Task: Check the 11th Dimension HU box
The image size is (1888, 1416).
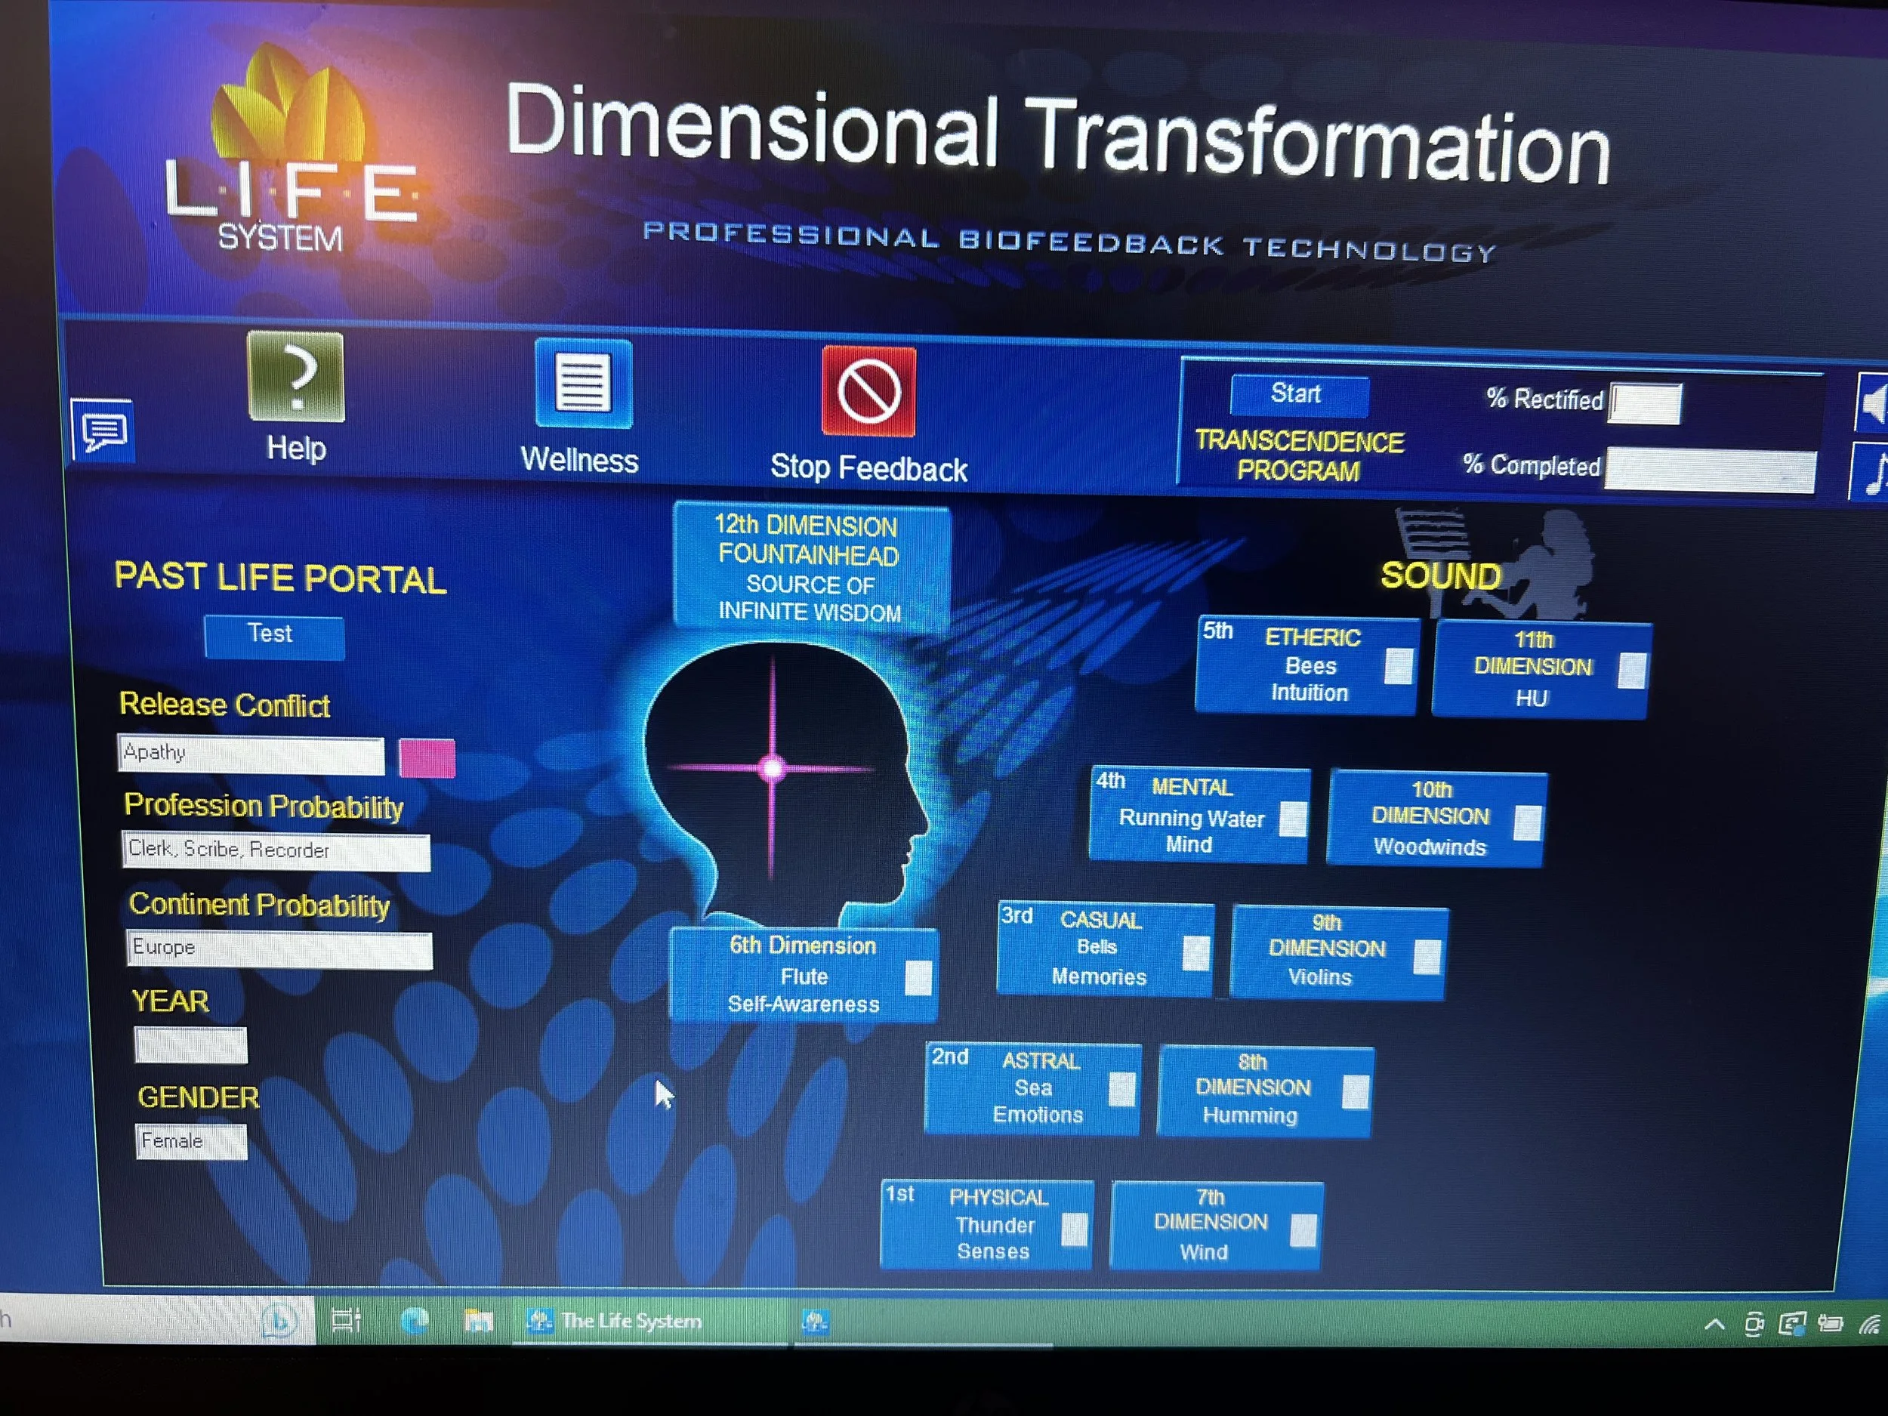Action: click(1632, 671)
